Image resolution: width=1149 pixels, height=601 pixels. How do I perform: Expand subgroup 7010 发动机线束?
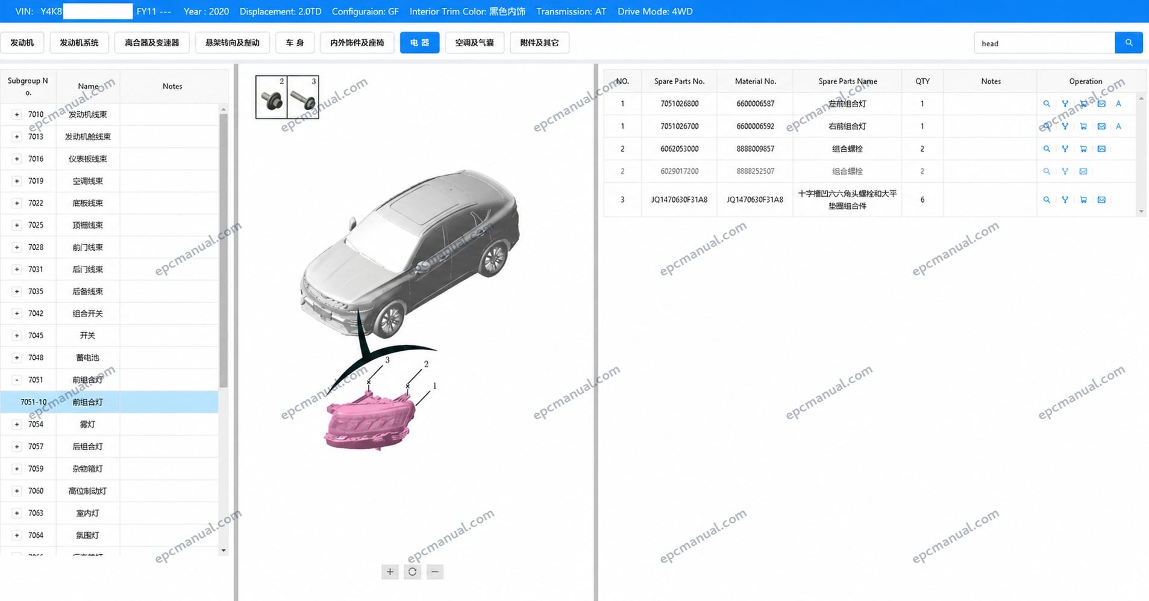point(17,114)
